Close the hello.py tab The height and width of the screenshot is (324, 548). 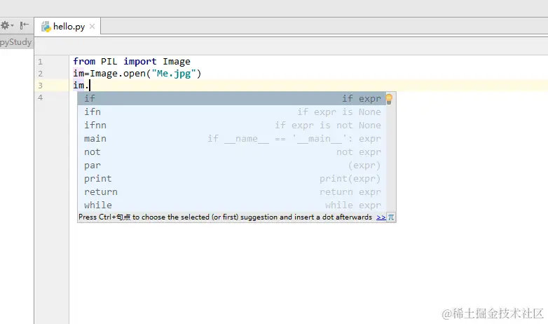[93, 27]
